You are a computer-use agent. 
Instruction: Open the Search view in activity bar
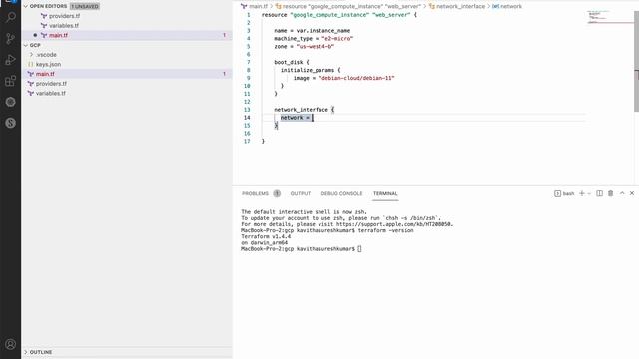pos(11,17)
